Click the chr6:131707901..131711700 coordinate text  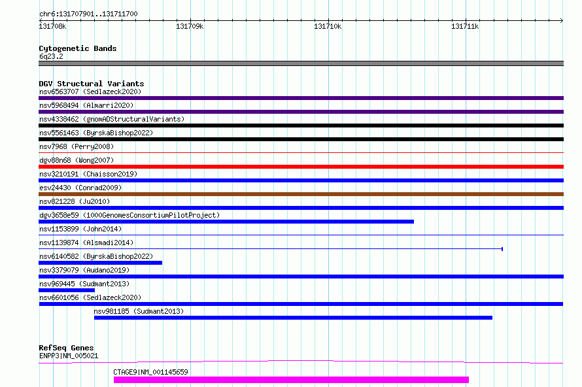coord(88,14)
